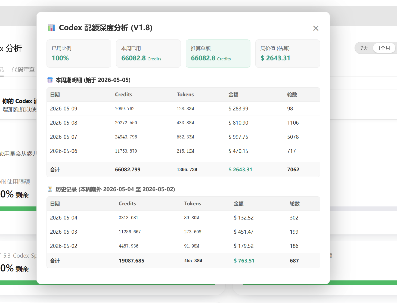Click history credits value 11286.667

click(x=130, y=232)
